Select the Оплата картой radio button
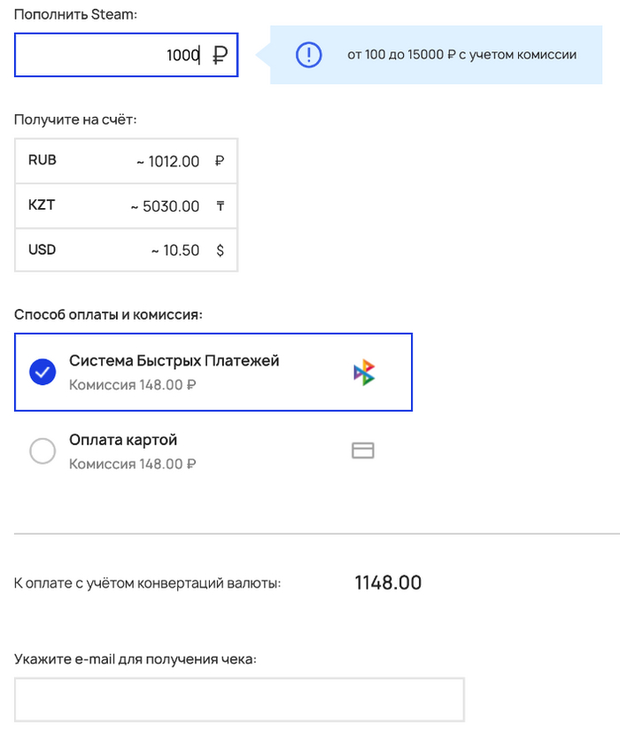 coord(43,451)
